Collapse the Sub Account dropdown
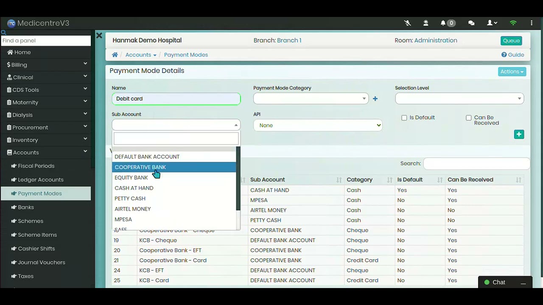 (x=176, y=125)
